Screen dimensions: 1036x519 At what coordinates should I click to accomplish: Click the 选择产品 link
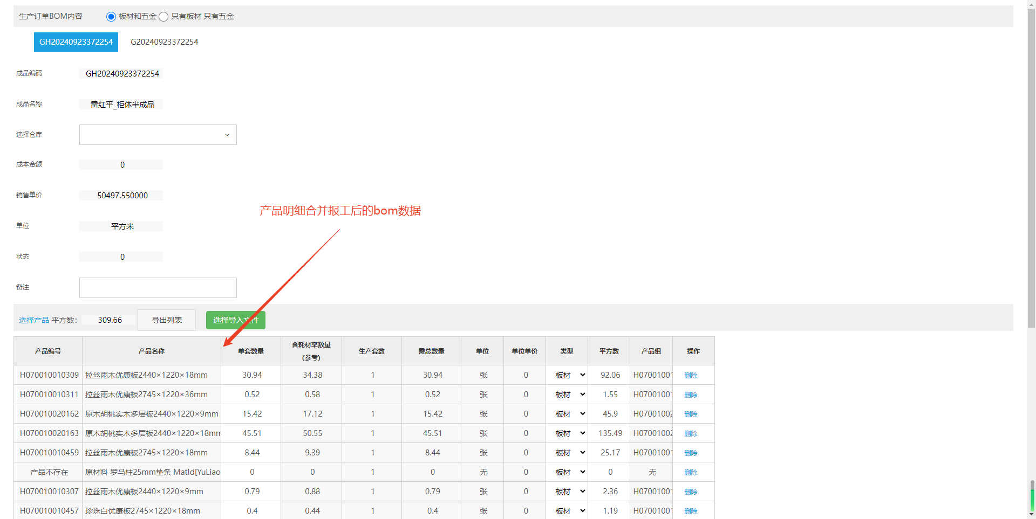[33, 320]
